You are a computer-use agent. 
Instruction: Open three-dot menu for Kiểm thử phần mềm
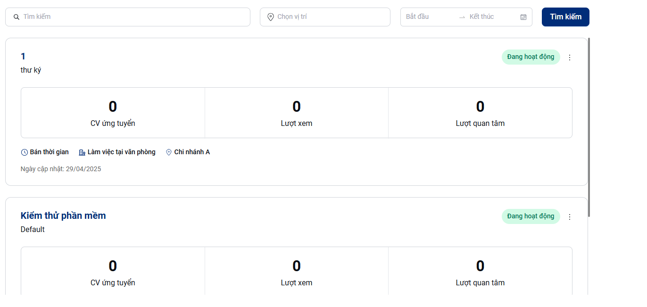pyautogui.click(x=569, y=217)
